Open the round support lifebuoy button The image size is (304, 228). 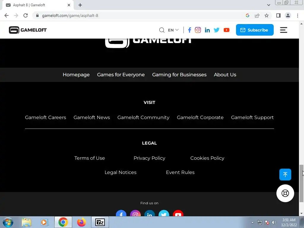285,193
